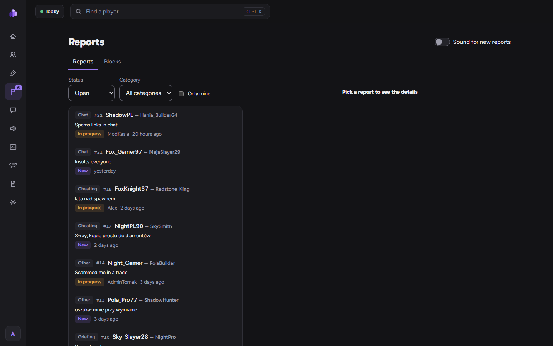Click reporter name ShadowHunter
The image size is (553, 346).
pos(161,300)
